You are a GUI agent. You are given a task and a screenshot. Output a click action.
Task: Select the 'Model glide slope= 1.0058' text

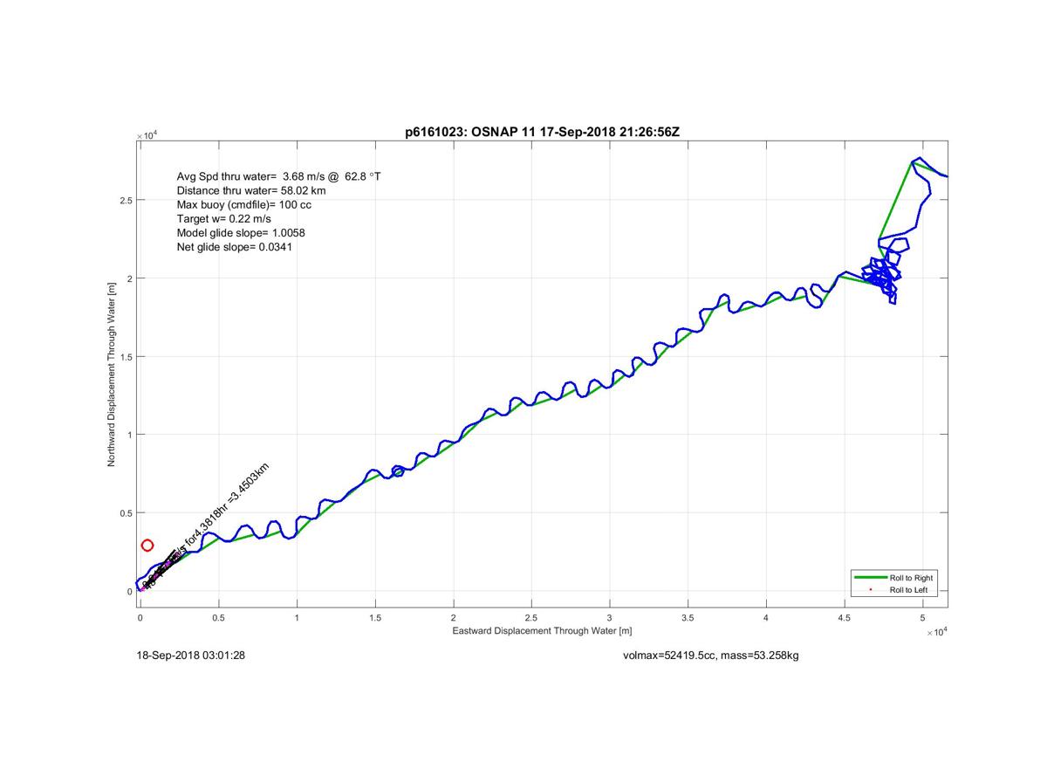point(240,233)
